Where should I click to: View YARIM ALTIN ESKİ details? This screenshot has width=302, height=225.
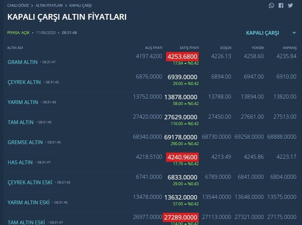[29, 202]
